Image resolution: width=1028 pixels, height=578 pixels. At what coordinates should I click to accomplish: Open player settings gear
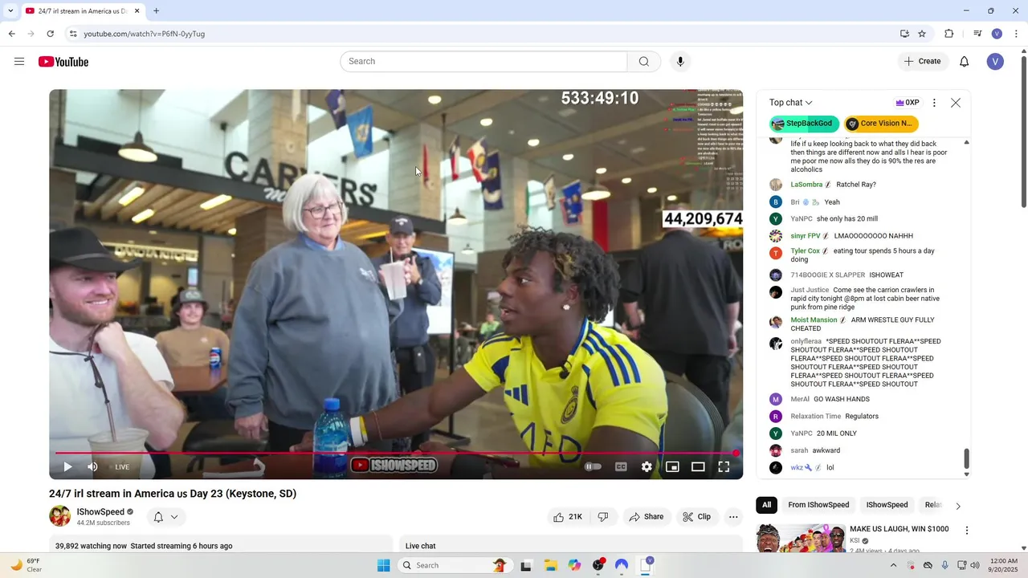647,466
